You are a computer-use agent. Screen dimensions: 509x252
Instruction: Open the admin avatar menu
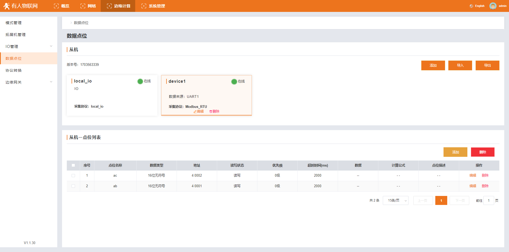point(493,6)
